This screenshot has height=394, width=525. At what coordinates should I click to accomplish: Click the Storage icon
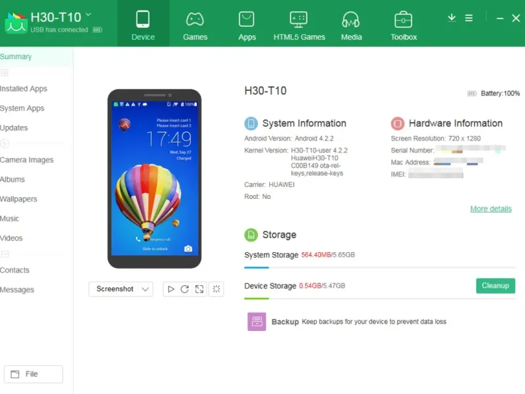[251, 235]
